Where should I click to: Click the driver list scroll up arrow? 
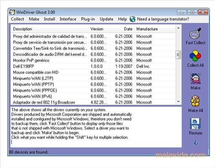[178, 28]
